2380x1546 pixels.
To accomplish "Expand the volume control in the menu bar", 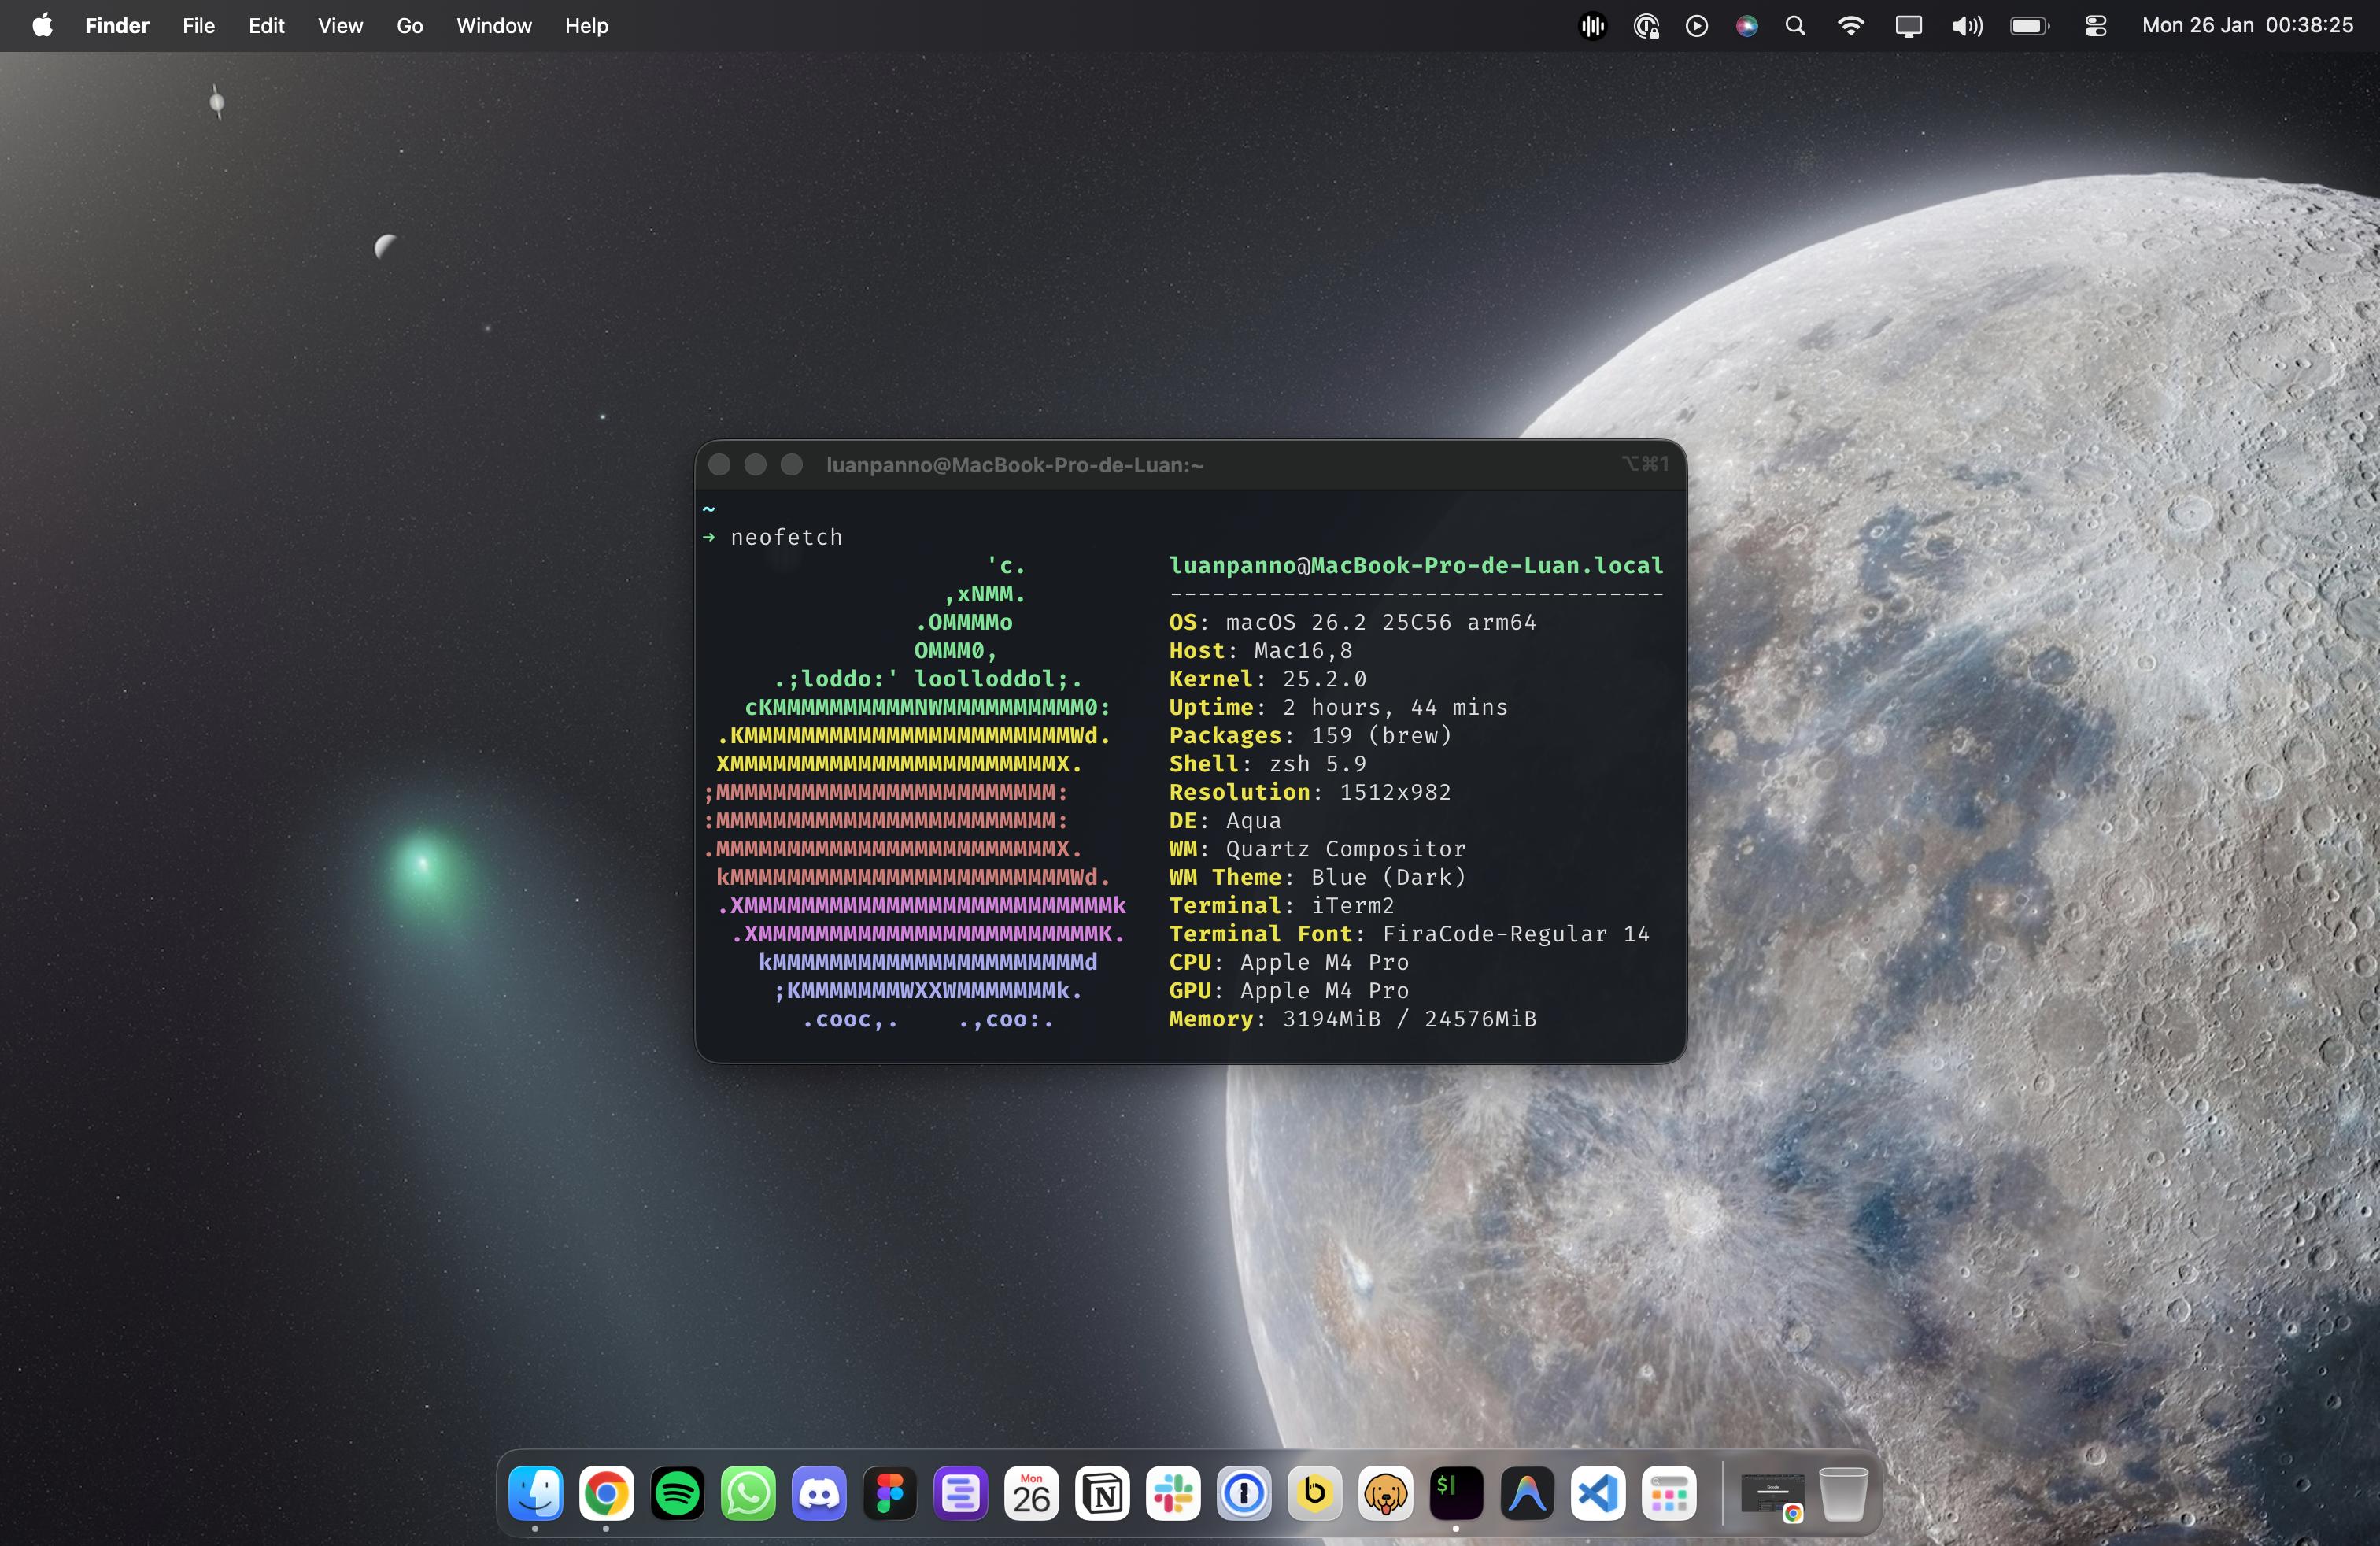I will pos(1966,26).
